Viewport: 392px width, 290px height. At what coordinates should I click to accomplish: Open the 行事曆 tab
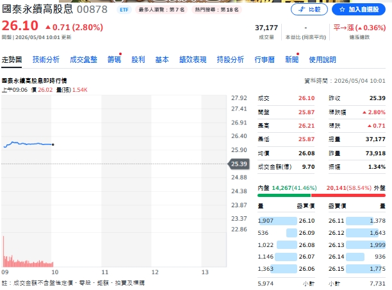click(265, 60)
